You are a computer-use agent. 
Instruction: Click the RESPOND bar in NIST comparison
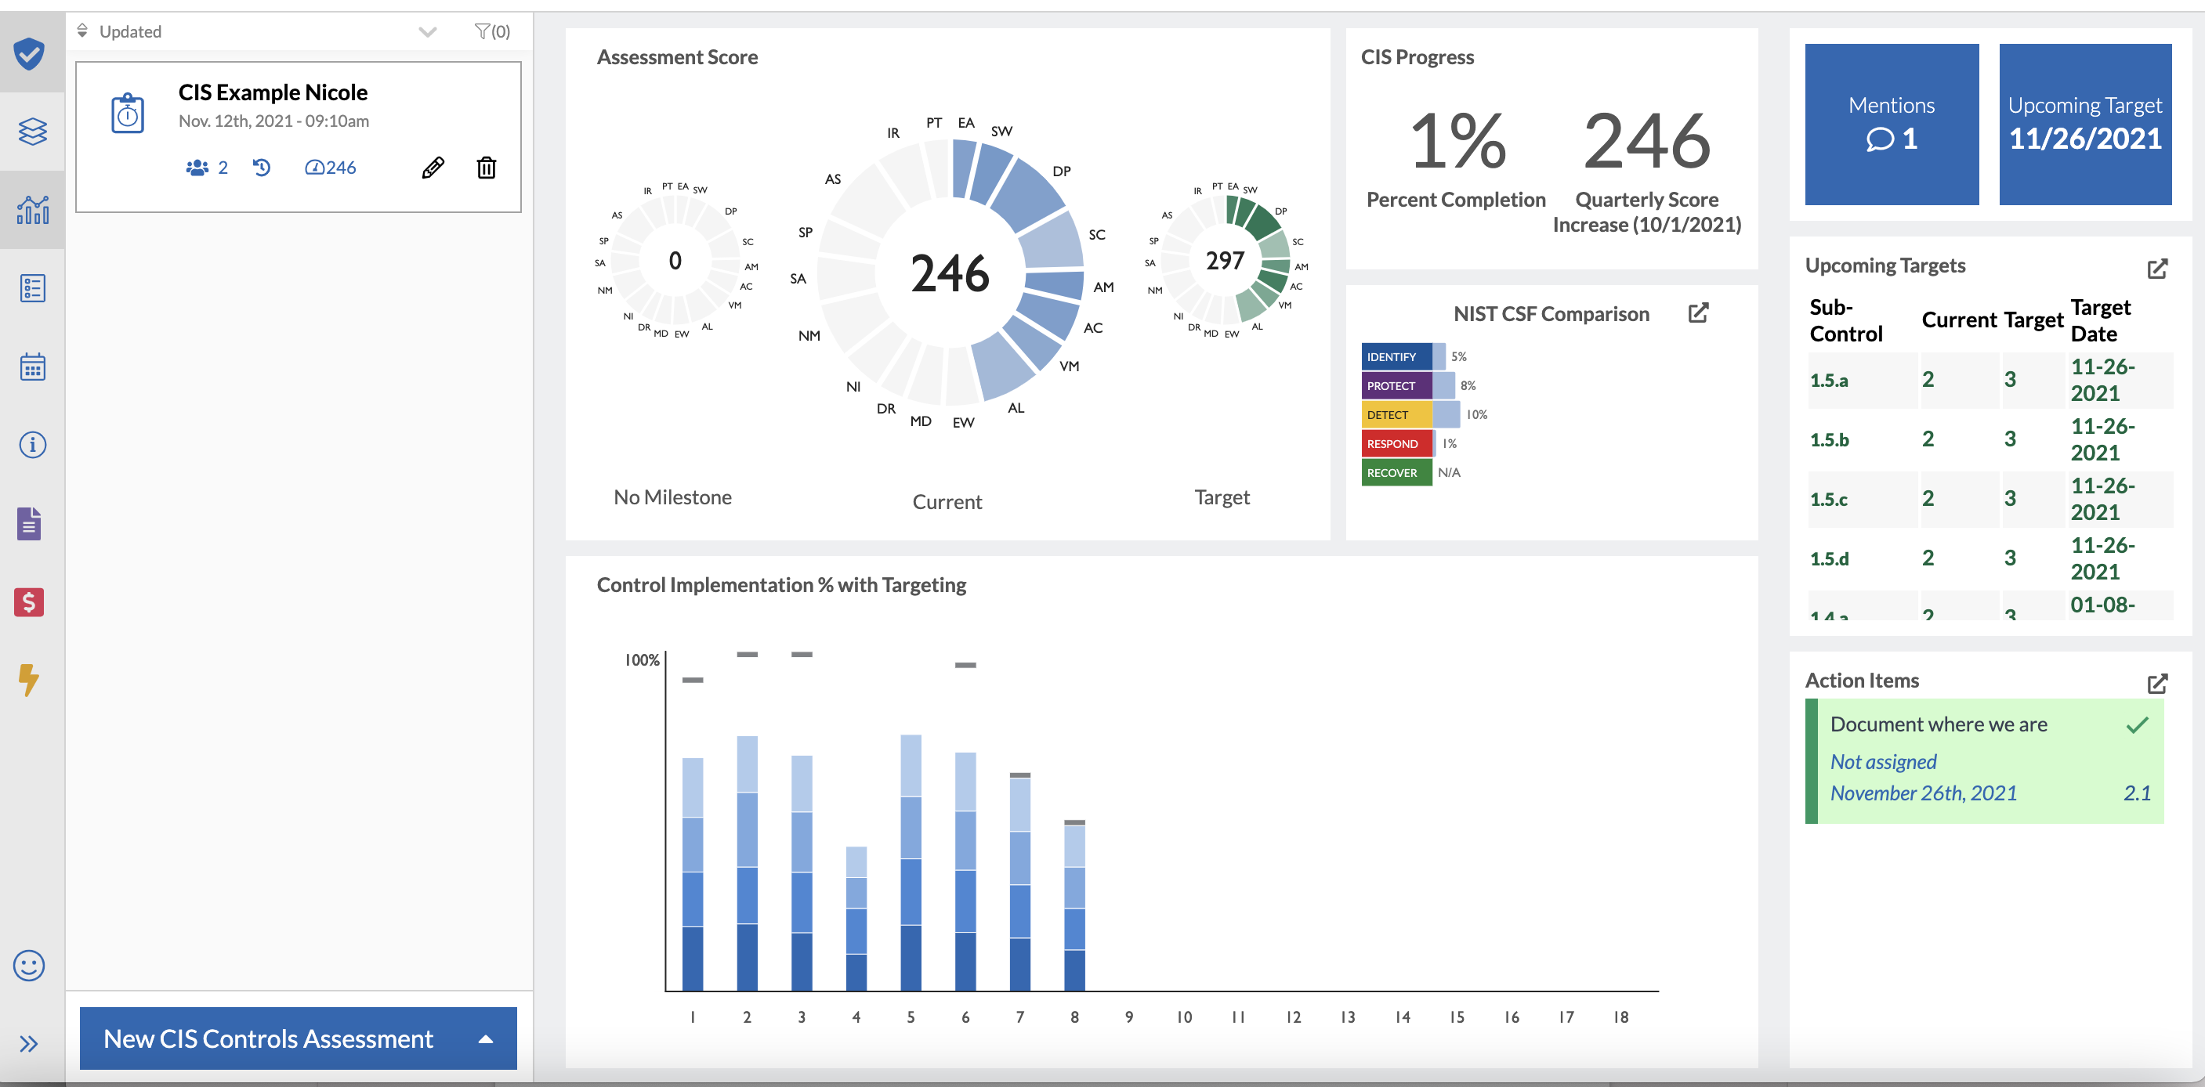click(x=1399, y=444)
